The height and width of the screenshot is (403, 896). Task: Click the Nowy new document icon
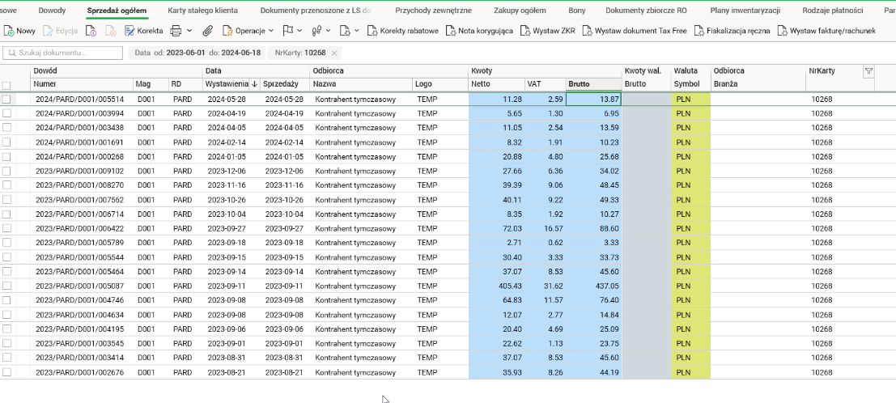pyautogui.click(x=10, y=31)
